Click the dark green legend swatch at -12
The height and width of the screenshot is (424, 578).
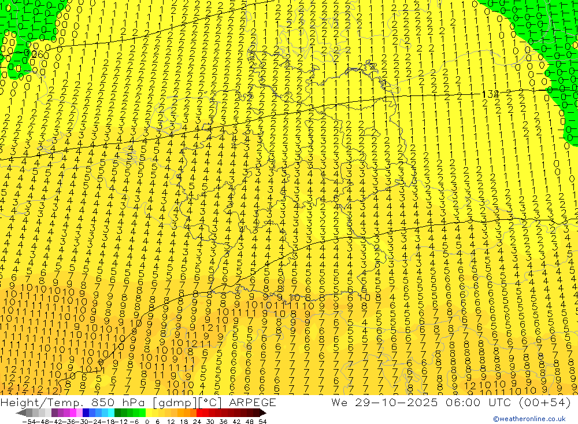coord(117,413)
